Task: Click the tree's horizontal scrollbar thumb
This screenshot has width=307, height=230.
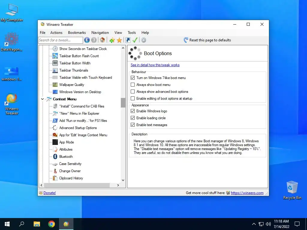Action: click(x=77, y=185)
